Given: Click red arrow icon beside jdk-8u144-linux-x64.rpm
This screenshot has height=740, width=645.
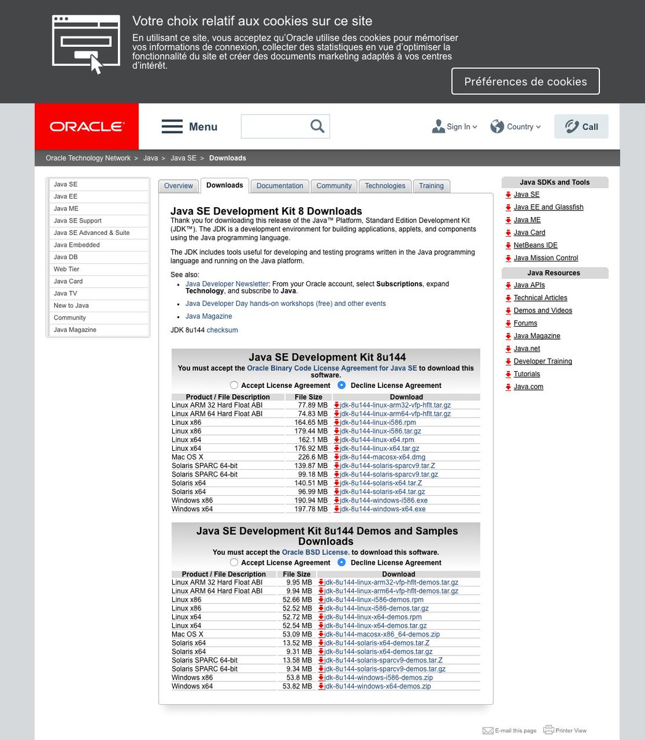Looking at the screenshot, I should tap(337, 440).
